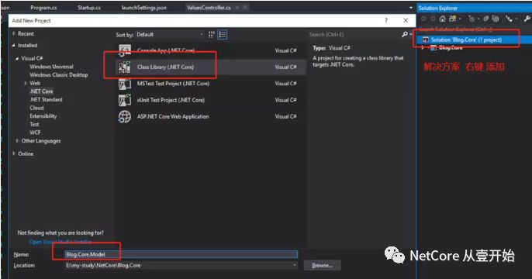Select Windows Classic Desktop category
This screenshot has width=532, height=279.
point(59,75)
